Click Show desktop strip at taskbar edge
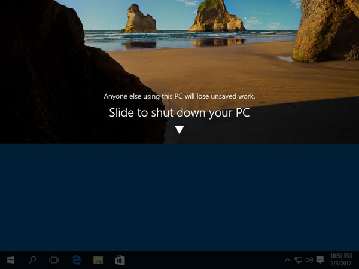 point(357,260)
